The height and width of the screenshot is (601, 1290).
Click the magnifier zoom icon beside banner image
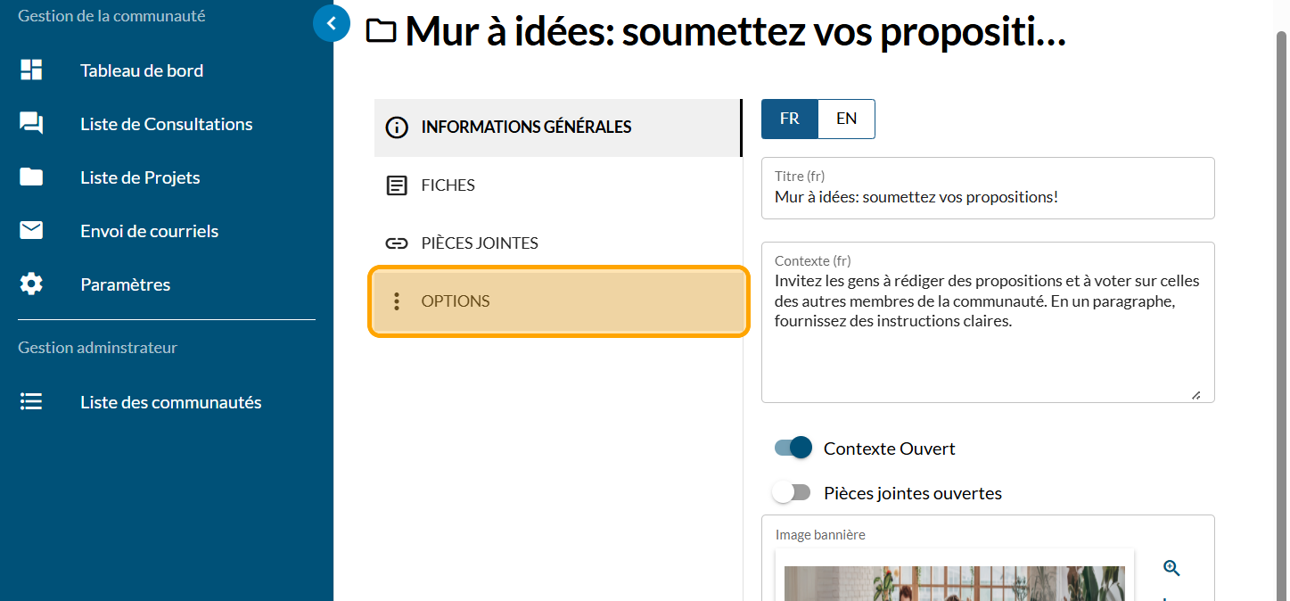pyautogui.click(x=1171, y=568)
